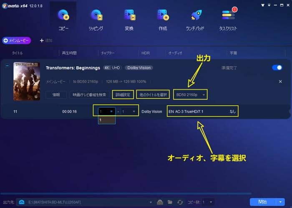Open the タスクリスト task list
This screenshot has height=208, width=292.
228,19
